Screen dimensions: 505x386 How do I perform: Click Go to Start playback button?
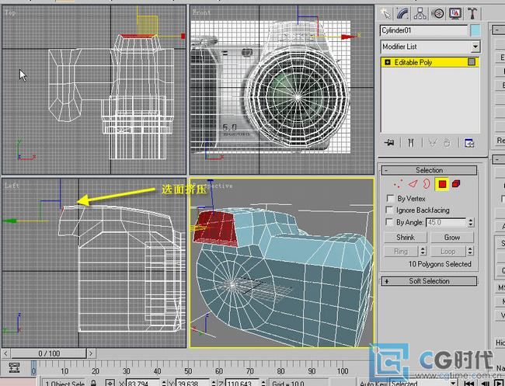tap(469, 383)
